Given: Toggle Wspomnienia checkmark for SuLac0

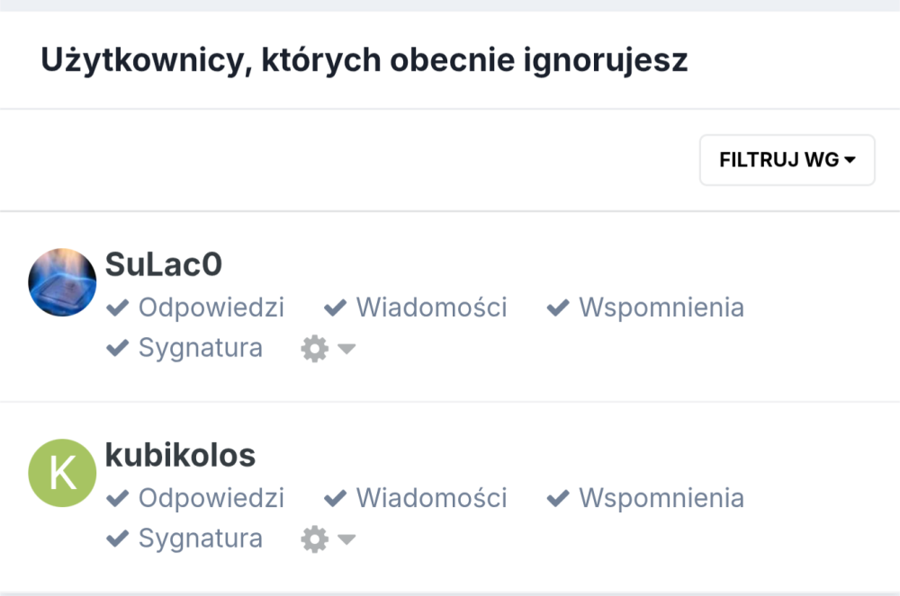Looking at the screenshot, I should click(x=558, y=308).
